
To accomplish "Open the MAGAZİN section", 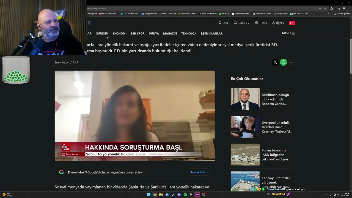I will point(170,33).
